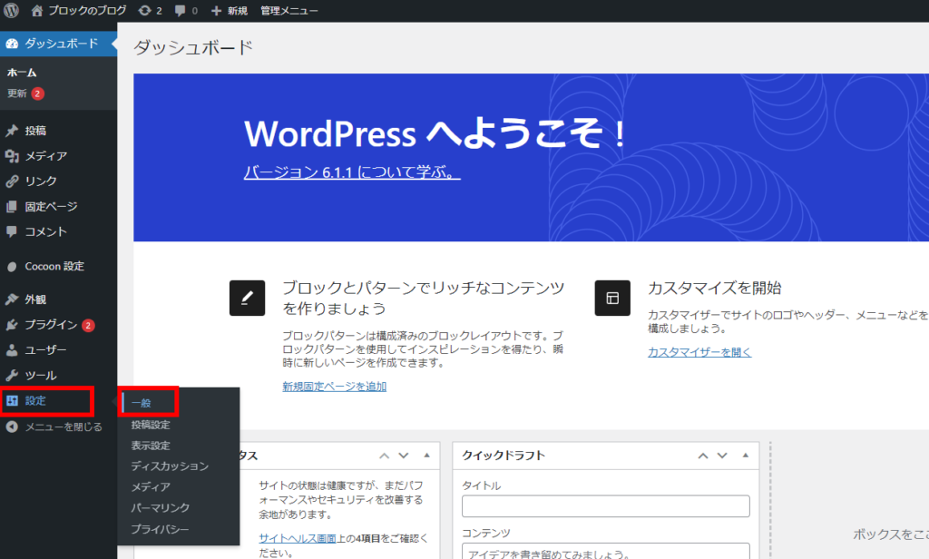This screenshot has height=559, width=929.
Task: Click the 固定ページ pages icon
Action: click(x=12, y=206)
